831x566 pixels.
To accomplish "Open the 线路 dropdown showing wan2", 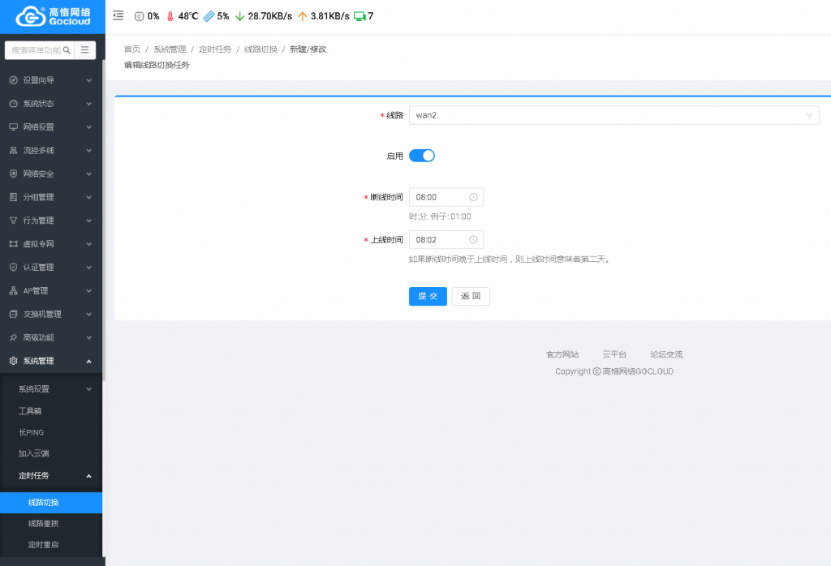I will click(x=614, y=115).
